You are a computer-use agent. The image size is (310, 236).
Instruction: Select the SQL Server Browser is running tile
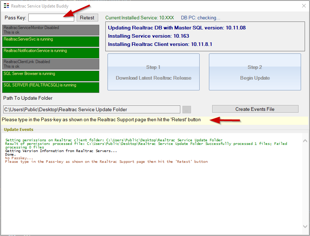[51, 76]
